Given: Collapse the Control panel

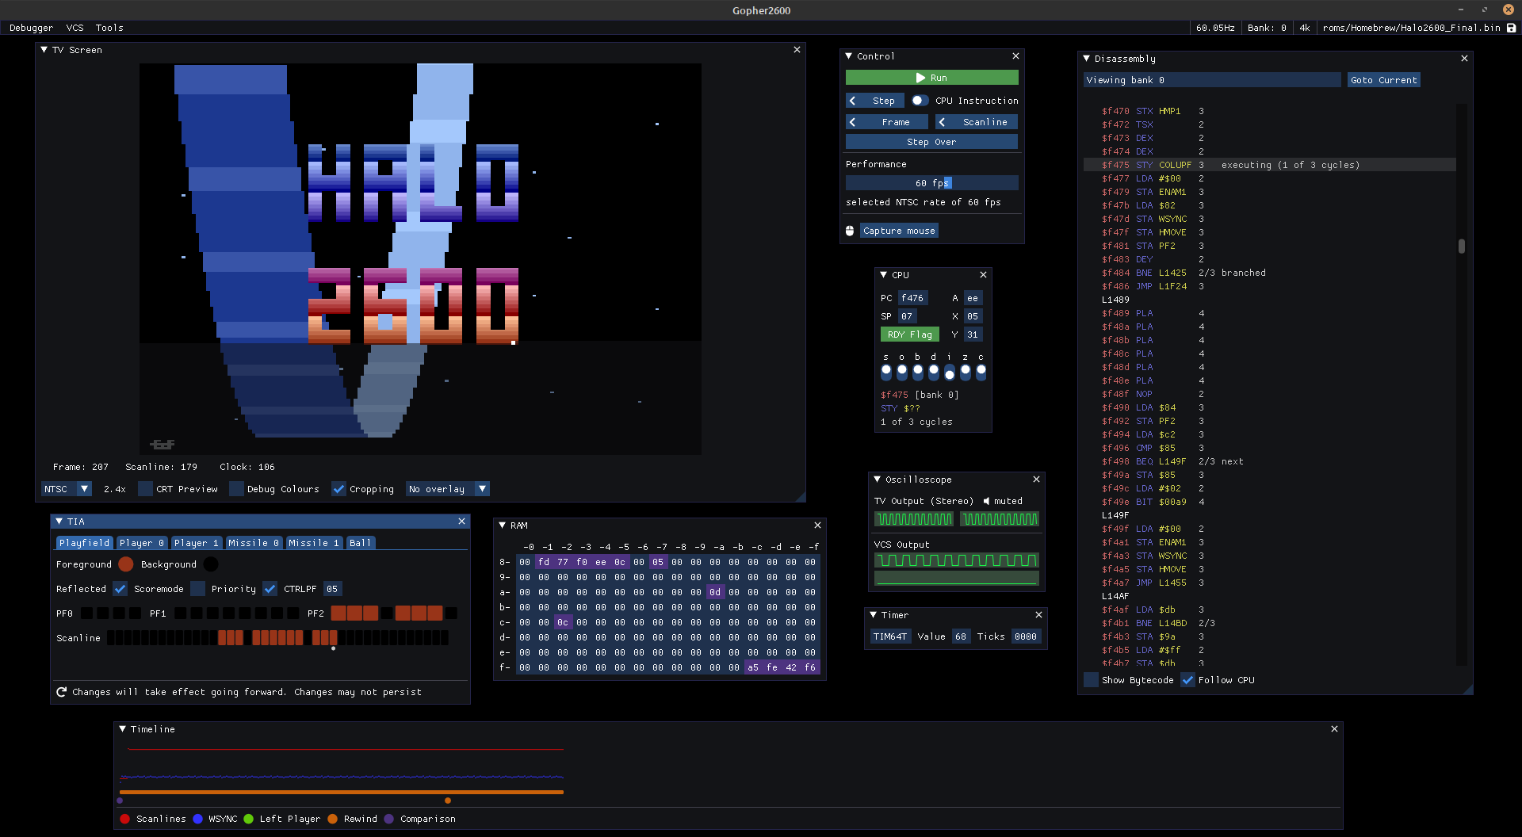Looking at the screenshot, I should pos(849,56).
